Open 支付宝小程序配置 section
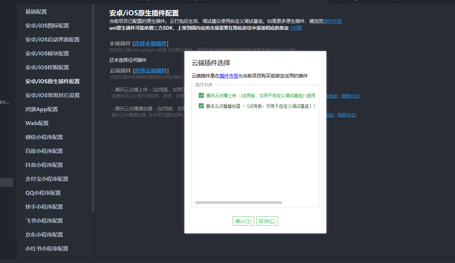Screen dimensions: 455x263 (47, 179)
